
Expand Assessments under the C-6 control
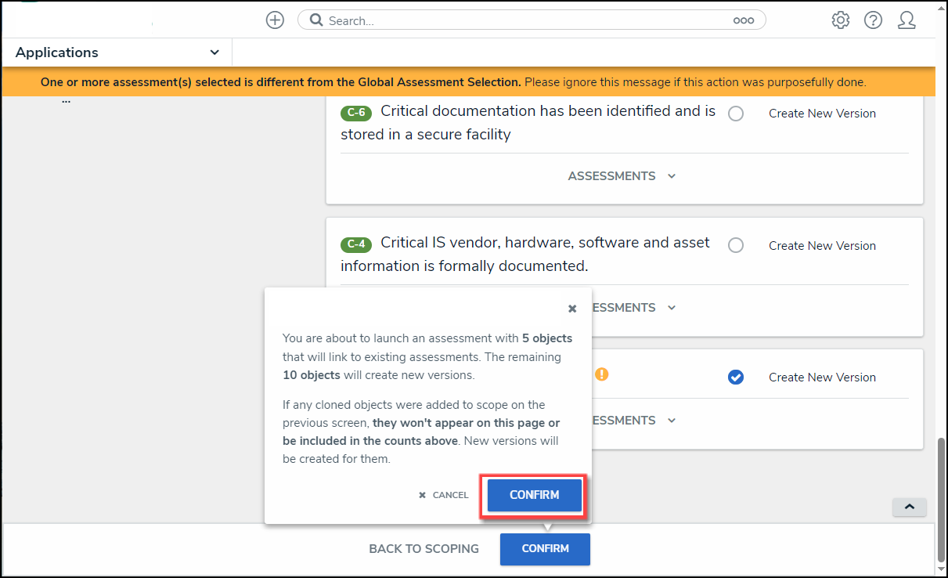click(x=622, y=176)
